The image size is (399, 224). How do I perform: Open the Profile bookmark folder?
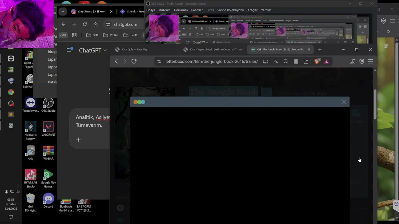point(111,35)
